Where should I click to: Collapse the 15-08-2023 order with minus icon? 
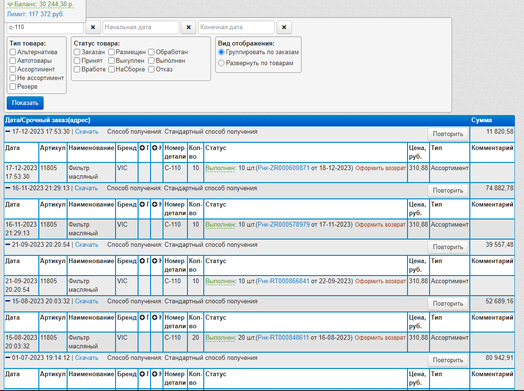pyautogui.click(x=8, y=301)
